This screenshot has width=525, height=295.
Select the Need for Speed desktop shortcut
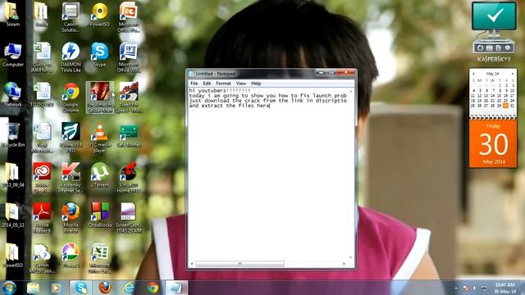(129, 98)
